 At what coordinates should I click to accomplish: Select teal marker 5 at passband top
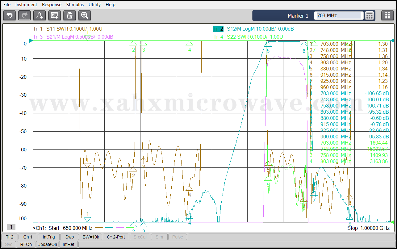click(268, 44)
